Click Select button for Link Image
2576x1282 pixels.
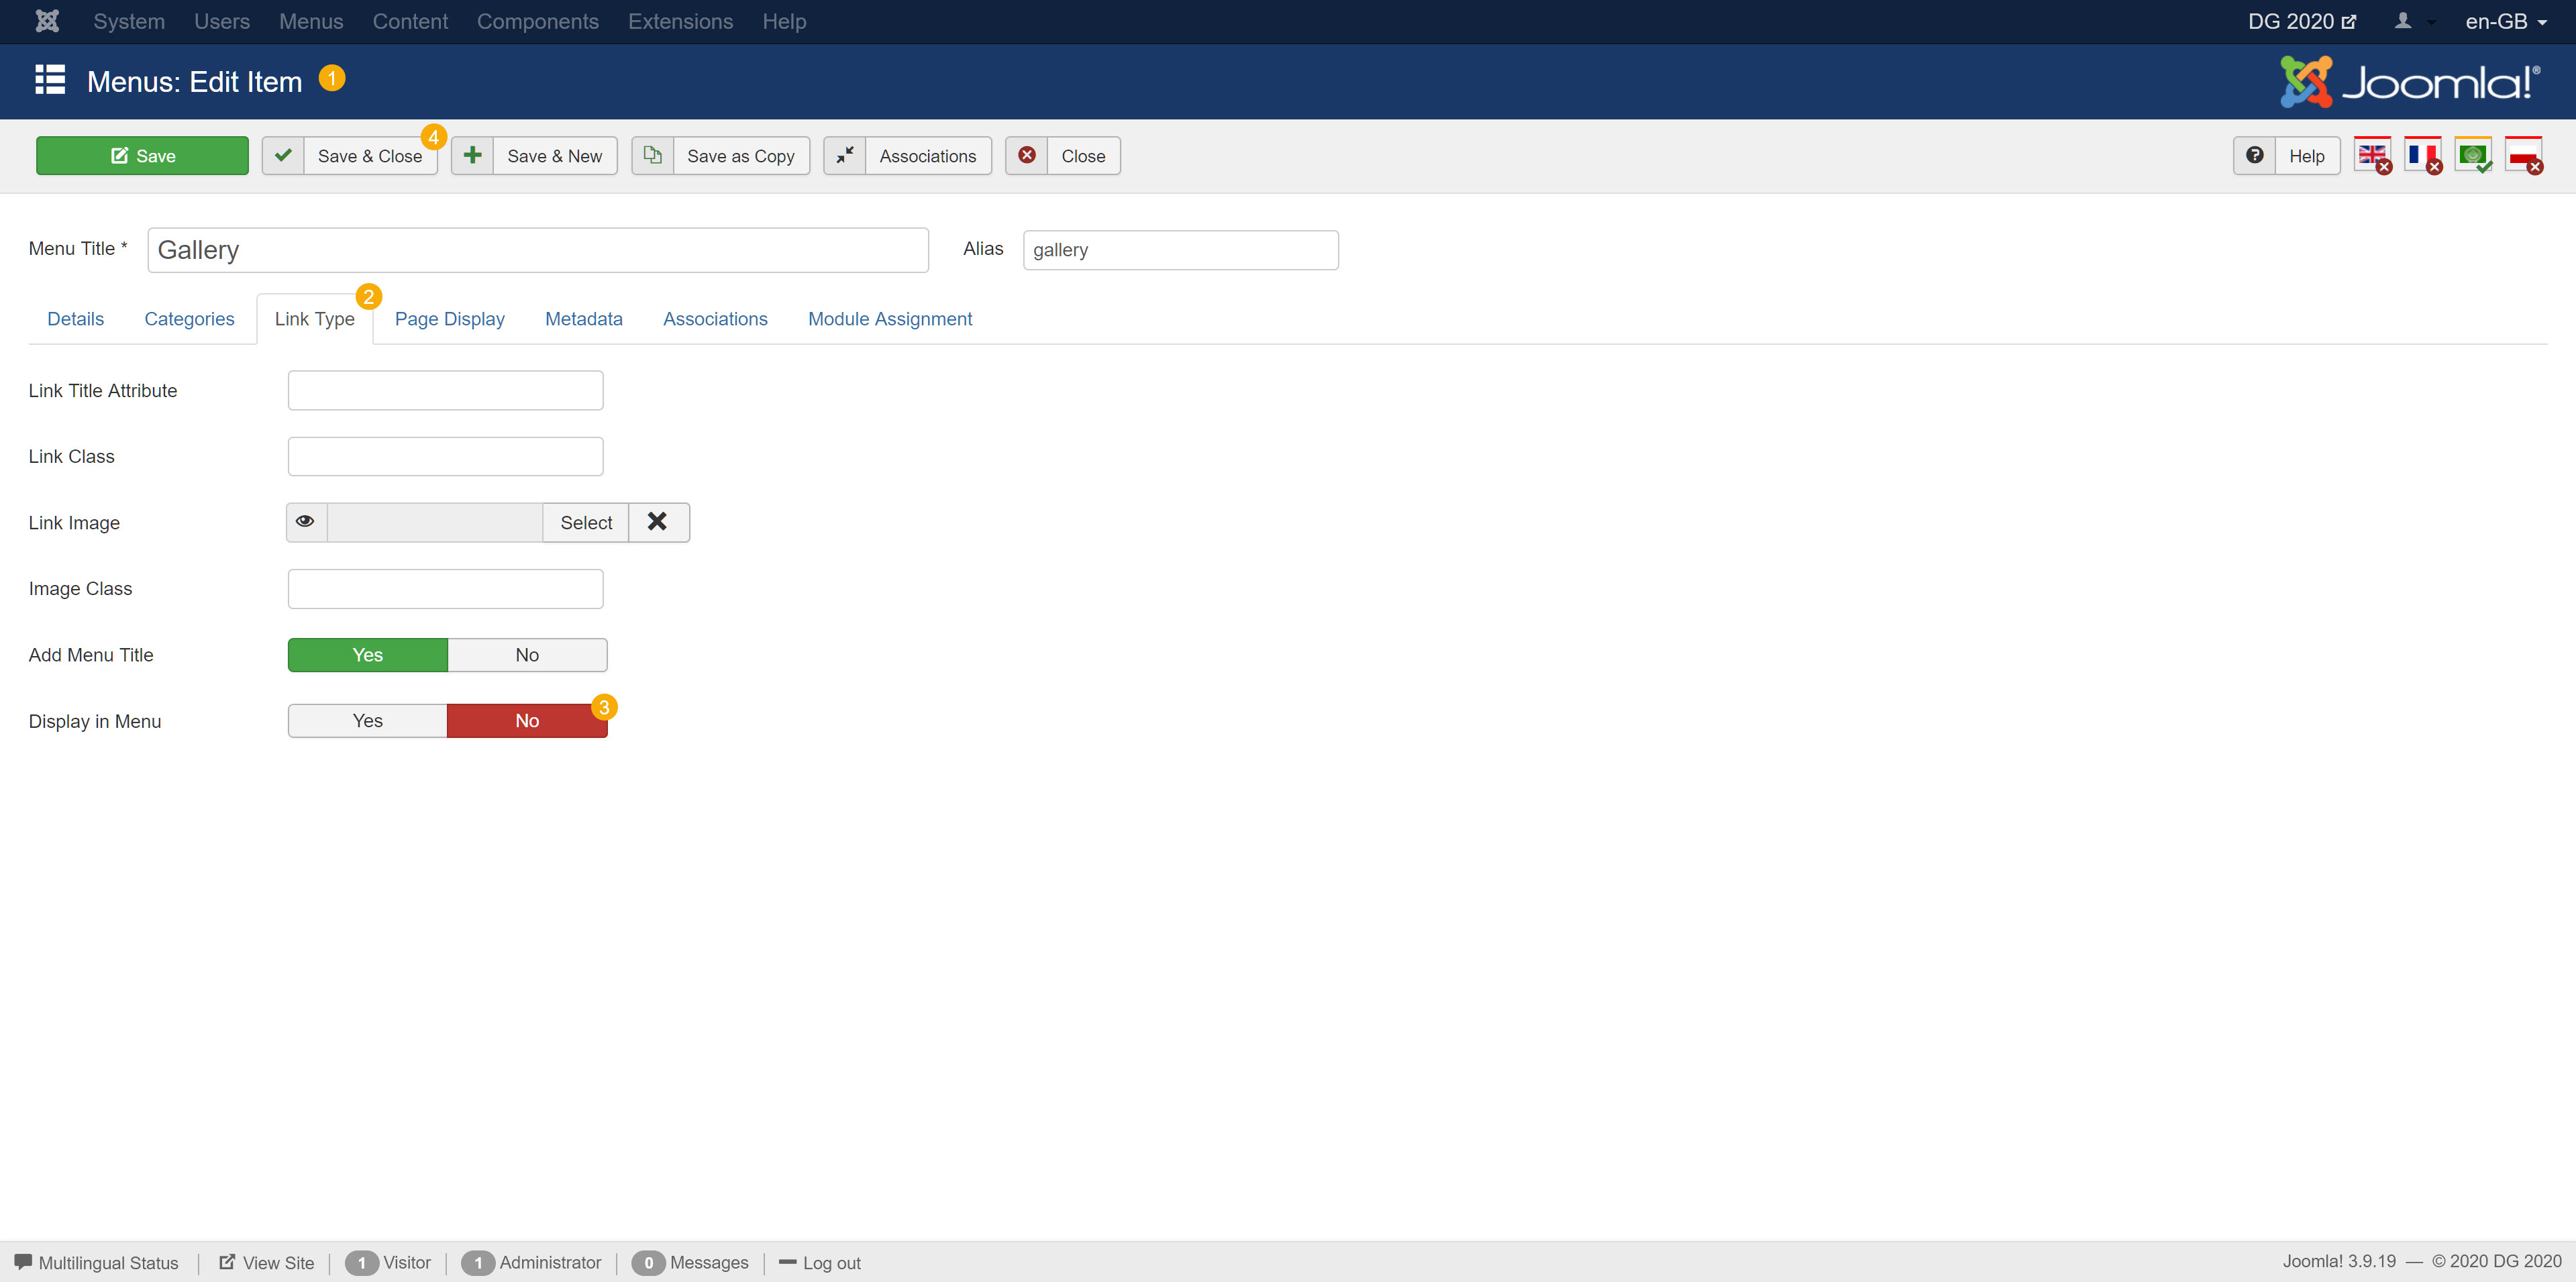[x=586, y=522]
